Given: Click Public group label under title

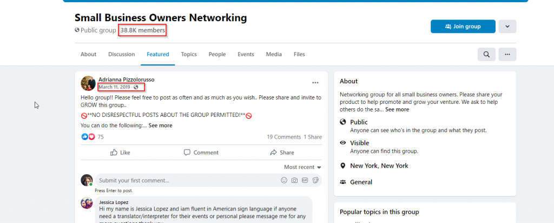Looking at the screenshot, I should (x=98, y=30).
